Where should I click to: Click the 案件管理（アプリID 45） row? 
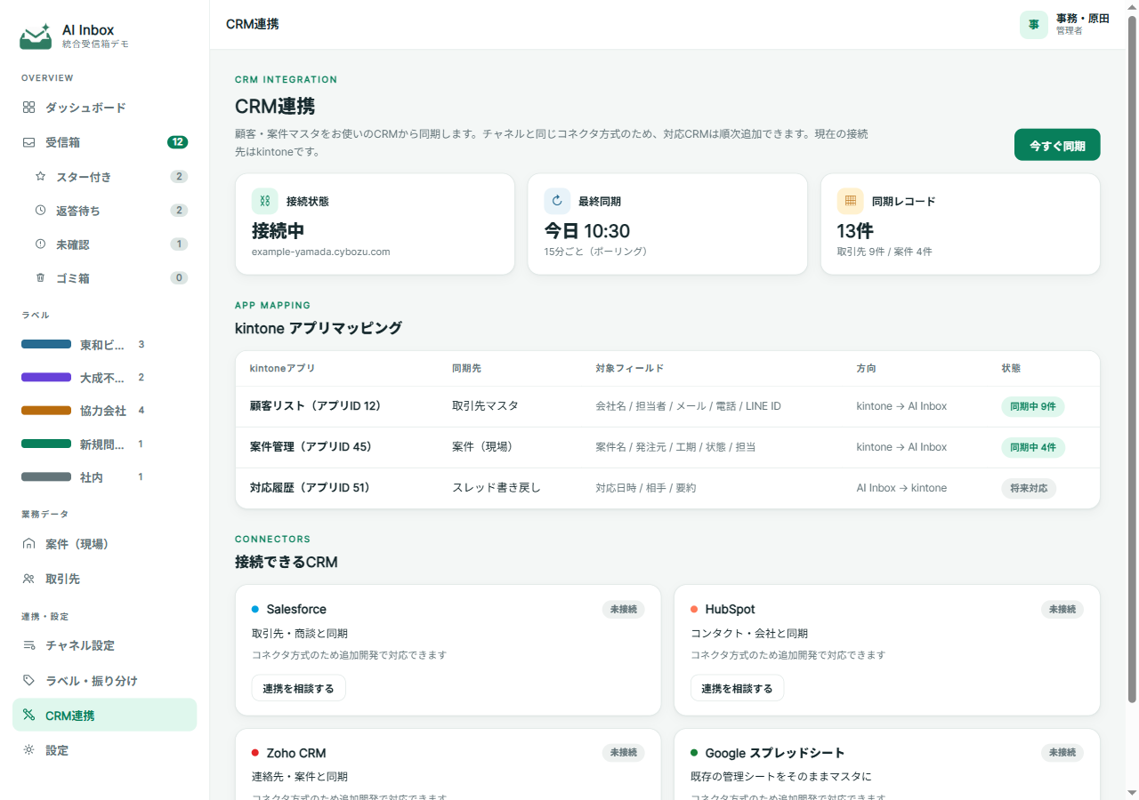click(667, 447)
